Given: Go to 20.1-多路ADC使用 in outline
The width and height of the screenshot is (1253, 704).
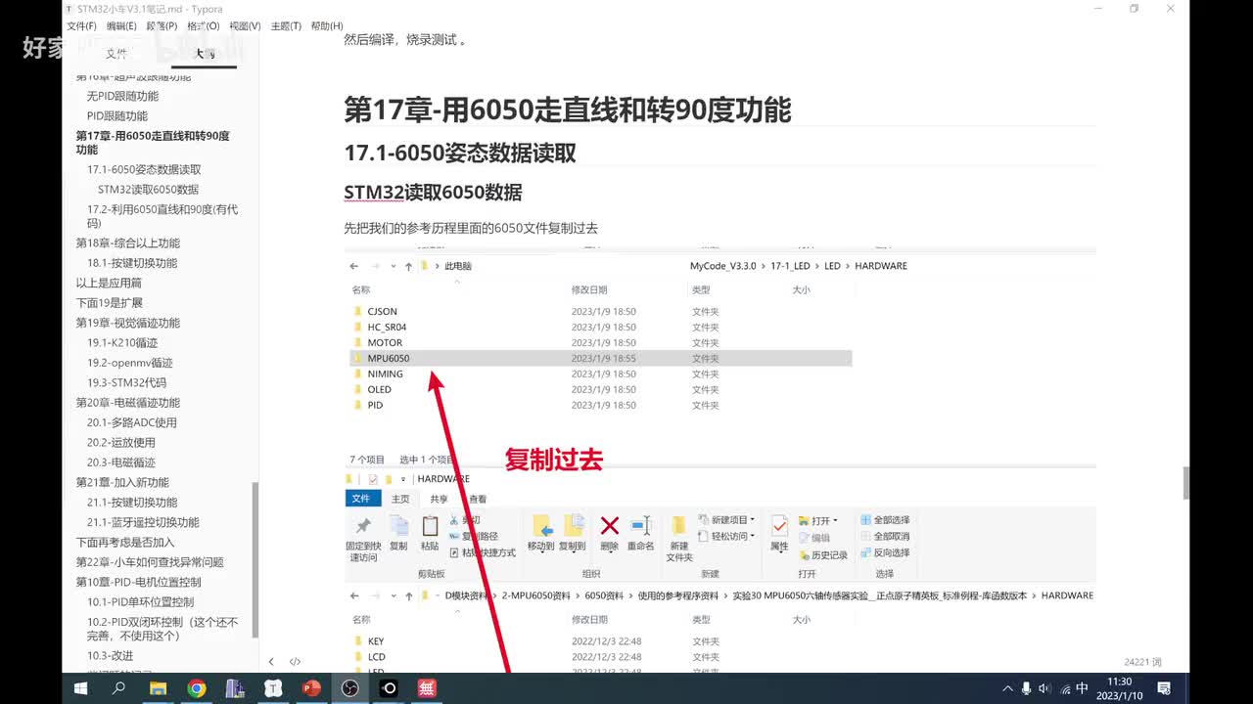Looking at the screenshot, I should coord(132,422).
